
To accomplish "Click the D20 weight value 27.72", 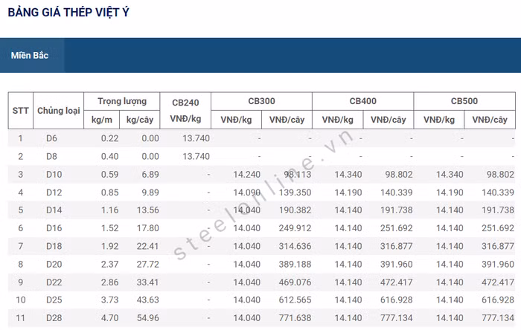I will (x=148, y=264).
